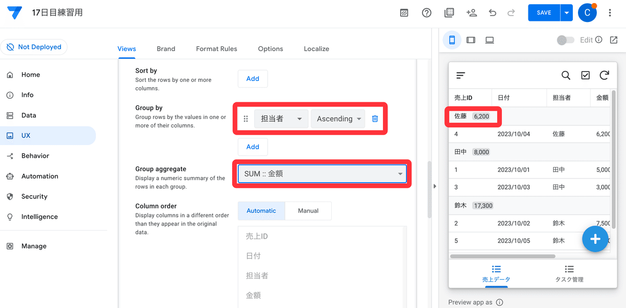Screen dimensions: 626x308
Task: Switch to the Brand tab
Action: (x=166, y=49)
